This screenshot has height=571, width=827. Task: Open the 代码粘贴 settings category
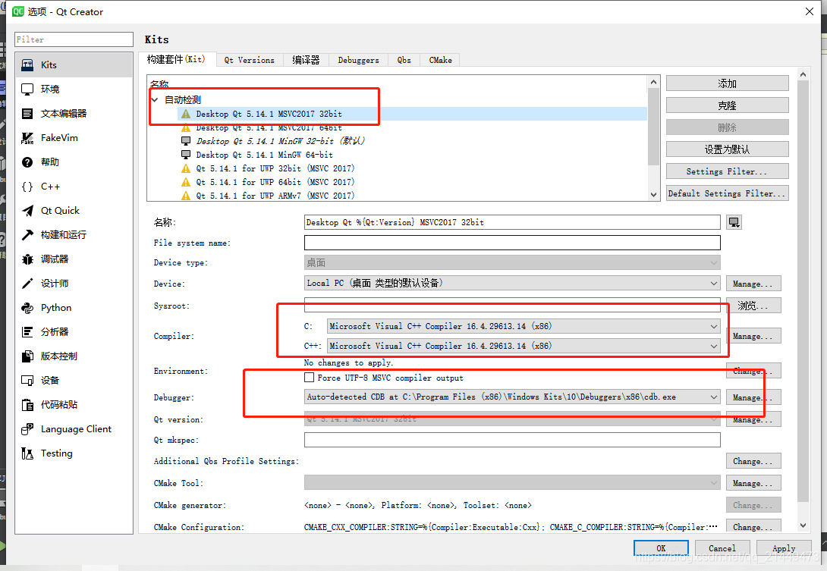pos(74,404)
